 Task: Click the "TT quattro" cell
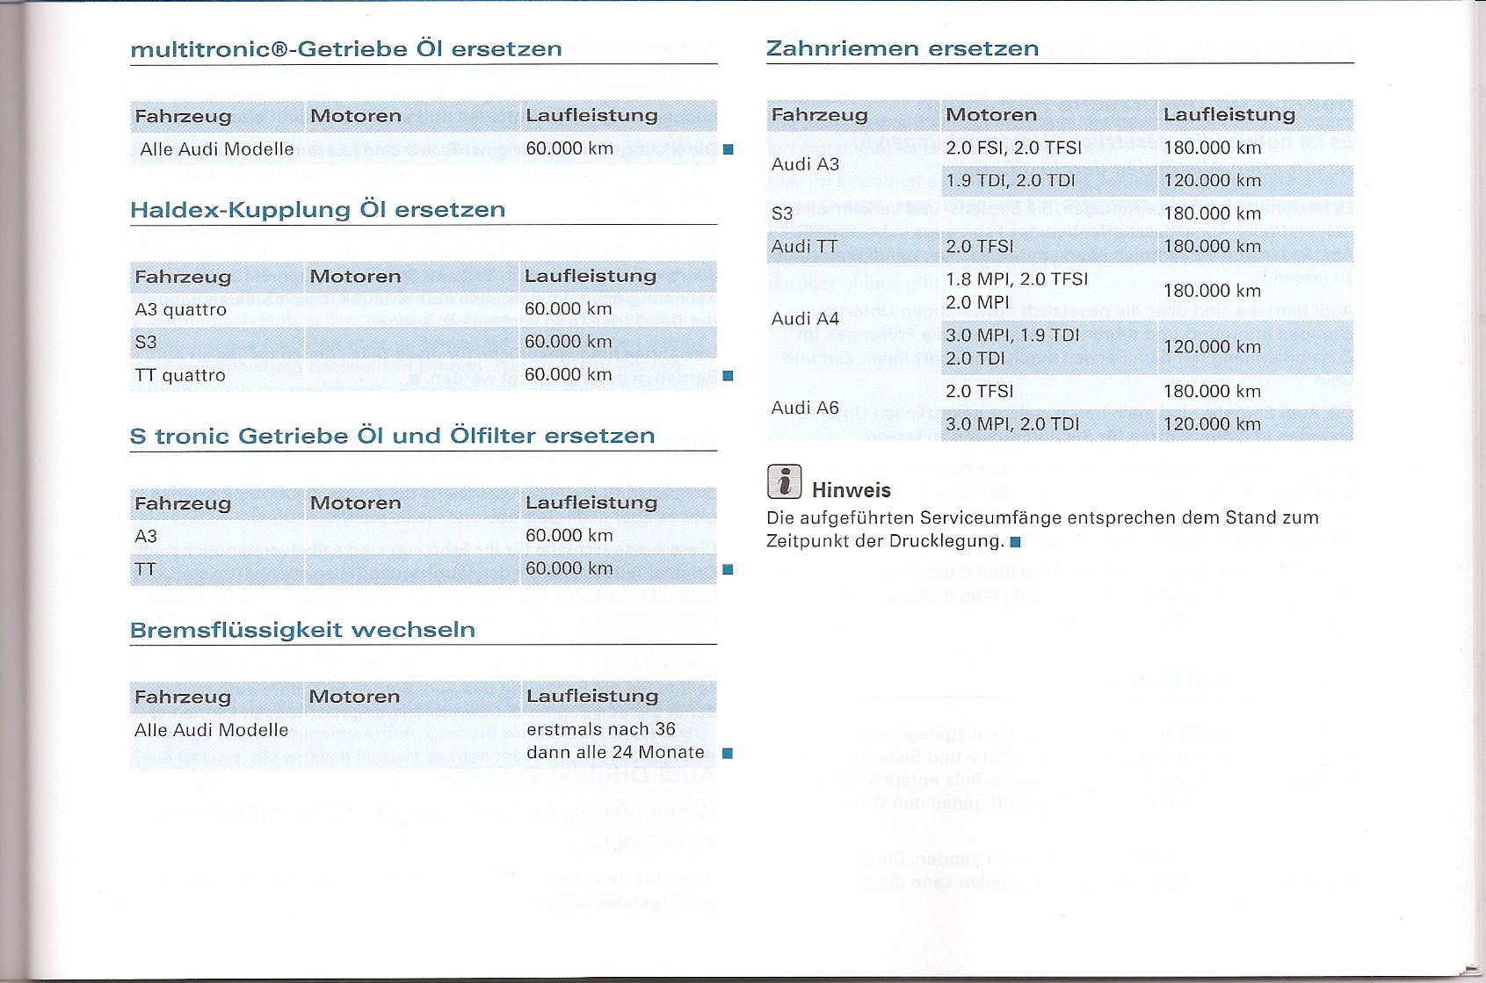tap(180, 376)
